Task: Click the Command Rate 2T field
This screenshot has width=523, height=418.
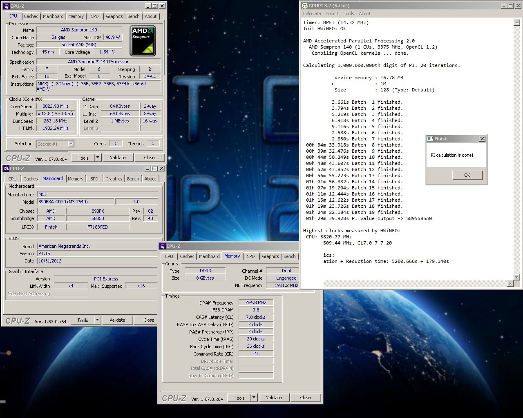Action: click(x=256, y=354)
